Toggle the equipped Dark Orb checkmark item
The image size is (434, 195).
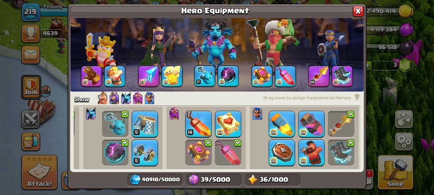pos(115,152)
